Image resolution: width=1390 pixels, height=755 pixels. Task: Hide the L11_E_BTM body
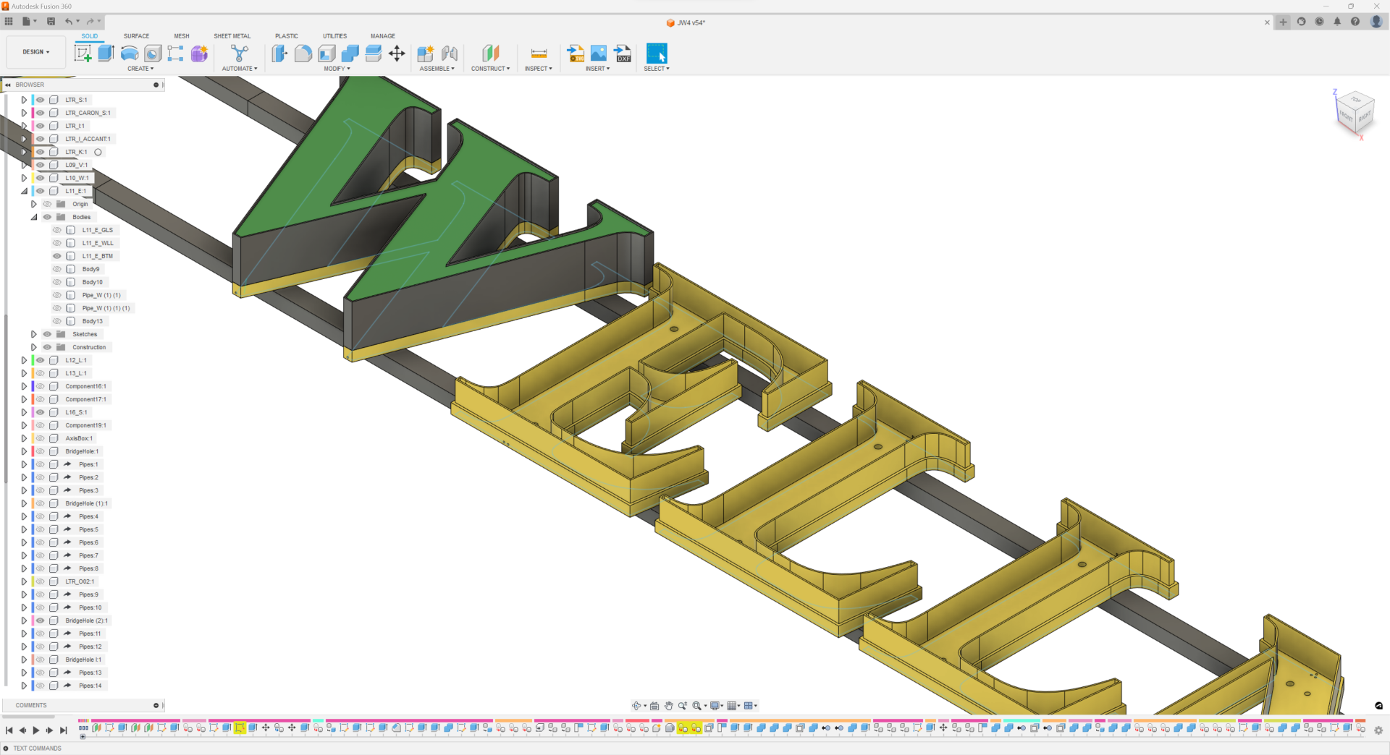[57, 256]
